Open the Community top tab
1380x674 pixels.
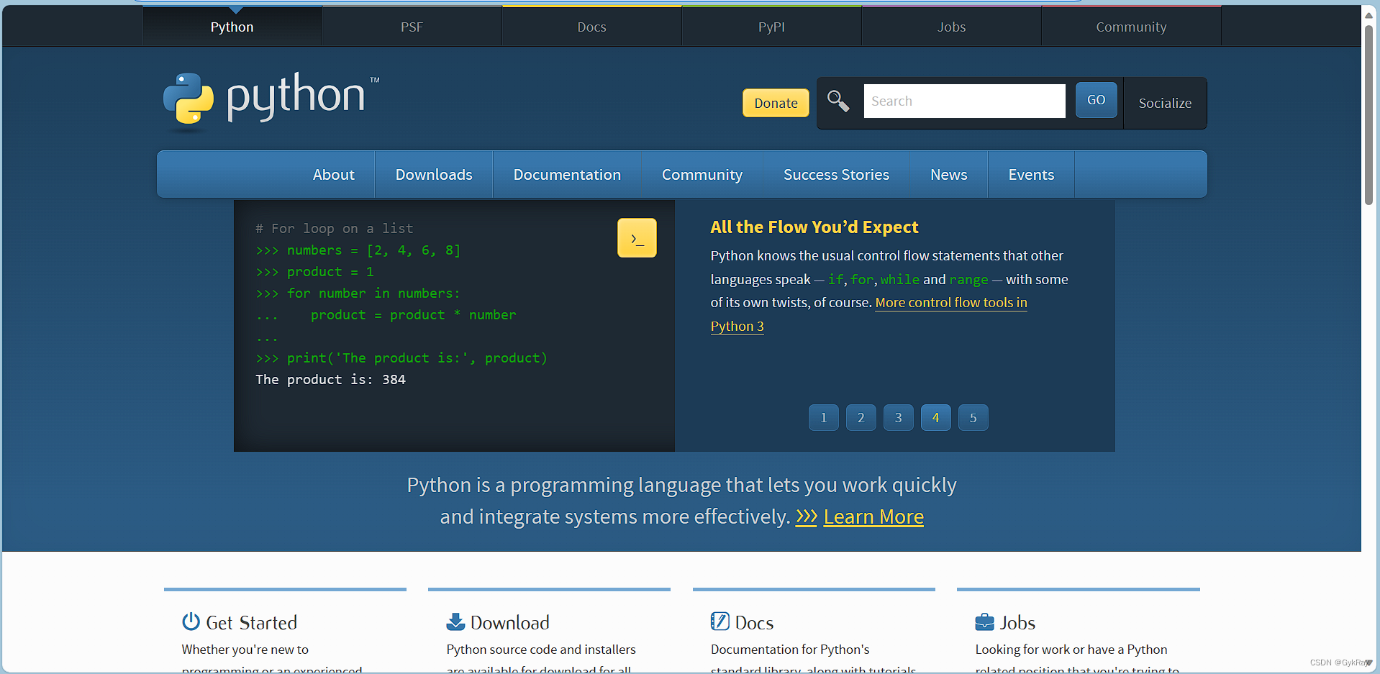1131,27
